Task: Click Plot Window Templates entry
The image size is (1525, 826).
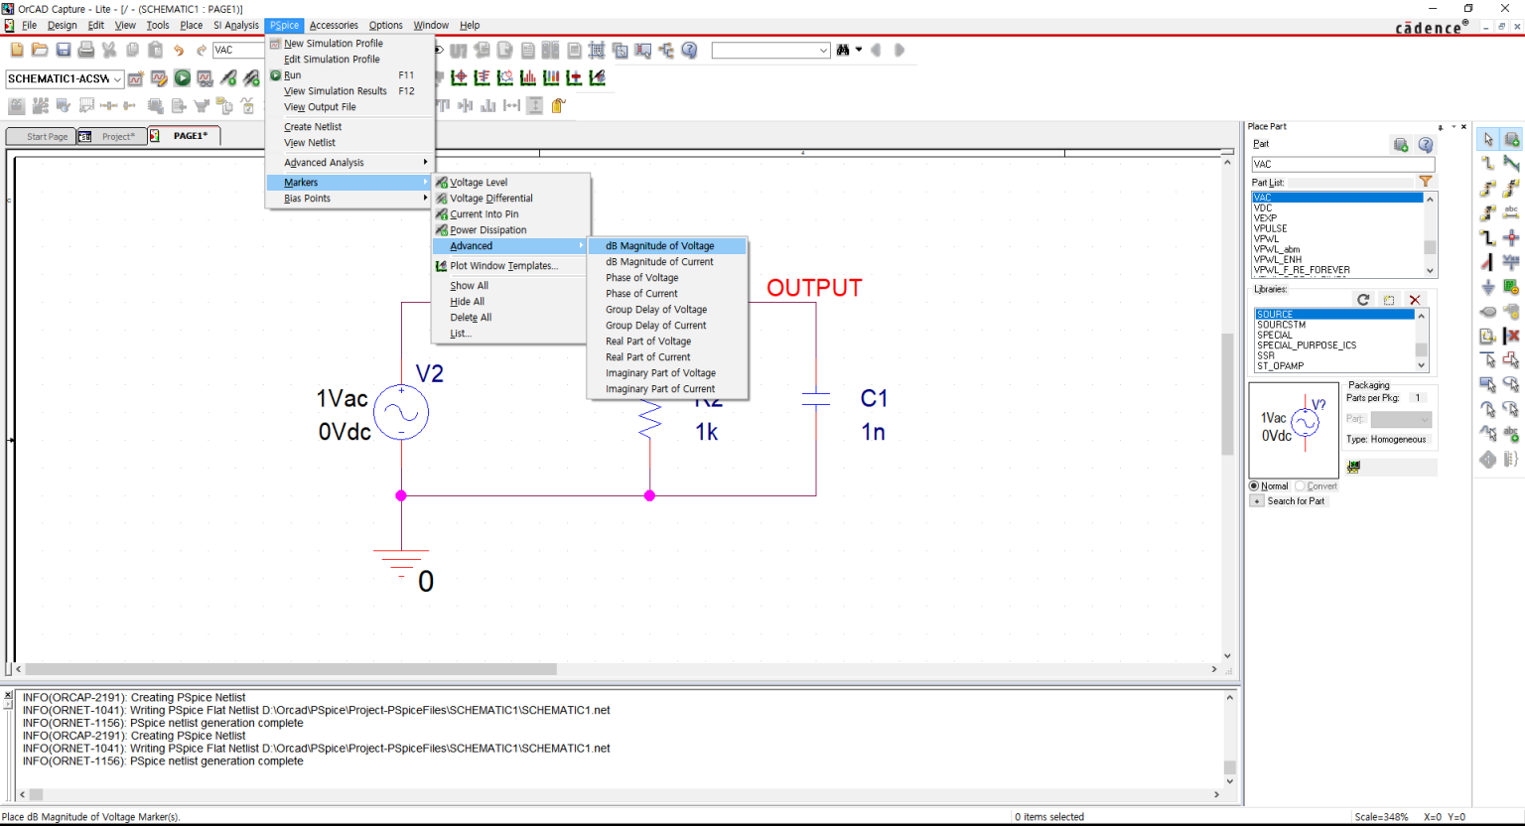Action: pyautogui.click(x=511, y=266)
